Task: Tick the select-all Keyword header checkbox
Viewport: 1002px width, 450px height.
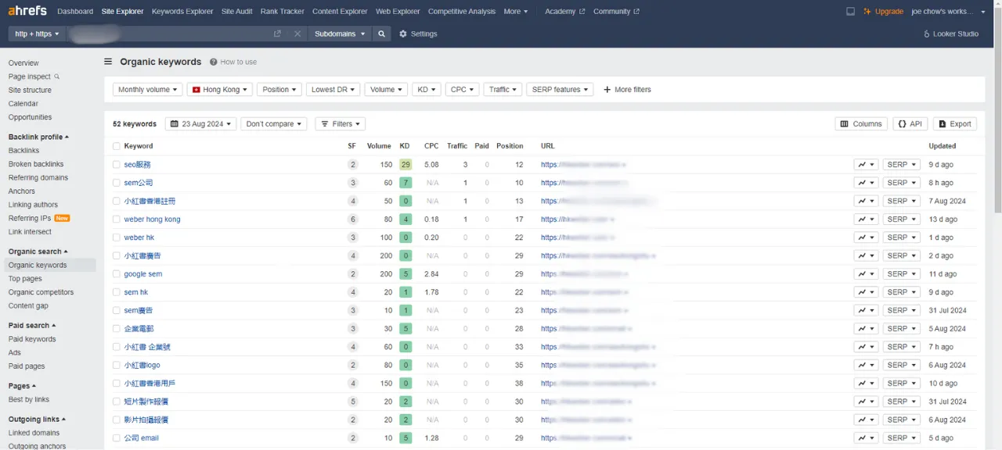Action: pos(117,146)
